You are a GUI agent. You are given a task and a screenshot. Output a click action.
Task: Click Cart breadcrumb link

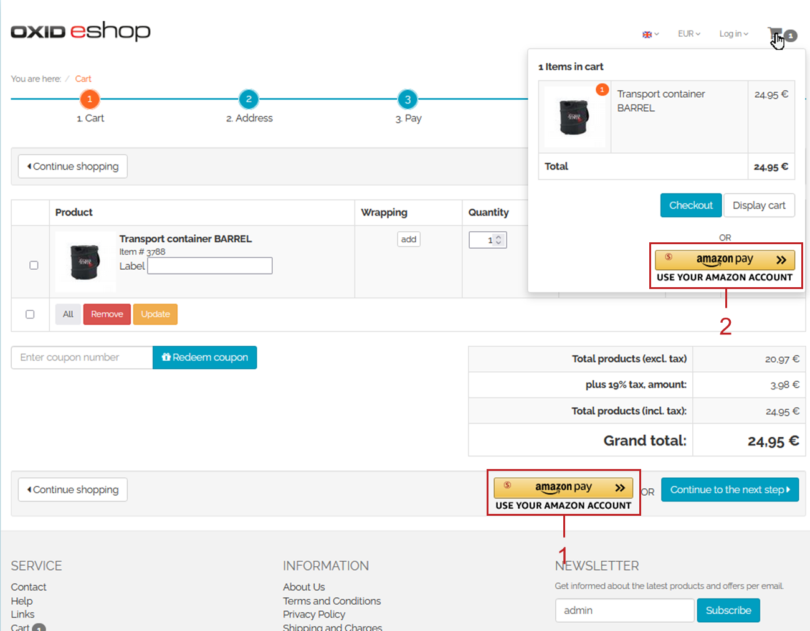point(83,79)
